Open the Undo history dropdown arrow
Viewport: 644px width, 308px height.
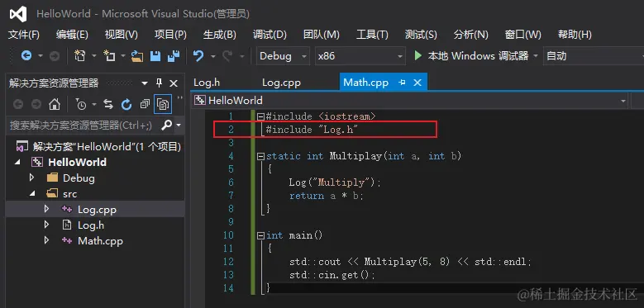pos(212,56)
